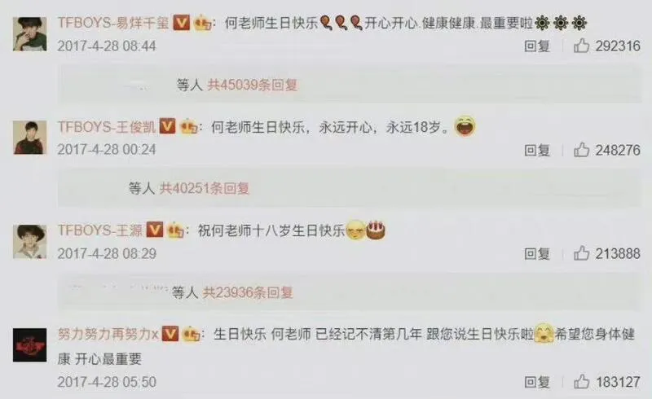Like the 易烊千玺 comment thumbs-up icon

581,46
